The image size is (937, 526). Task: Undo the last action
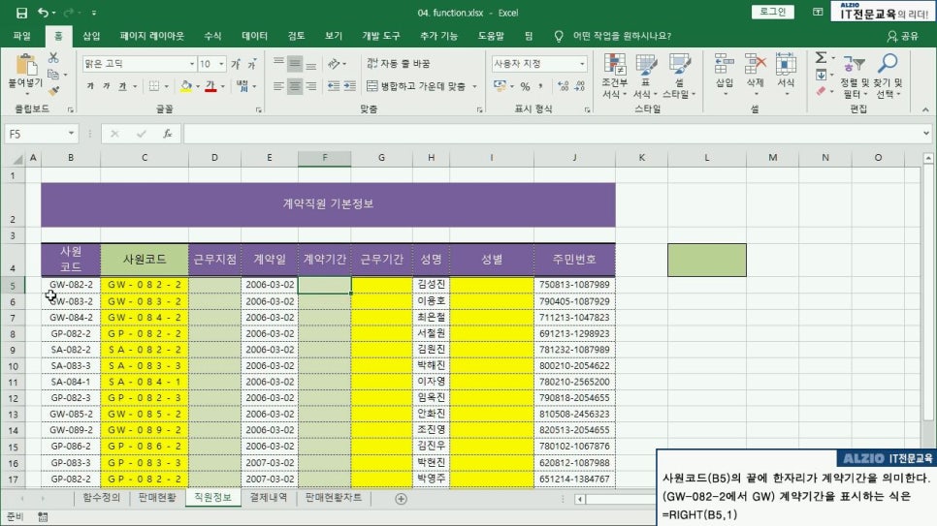click(x=43, y=13)
